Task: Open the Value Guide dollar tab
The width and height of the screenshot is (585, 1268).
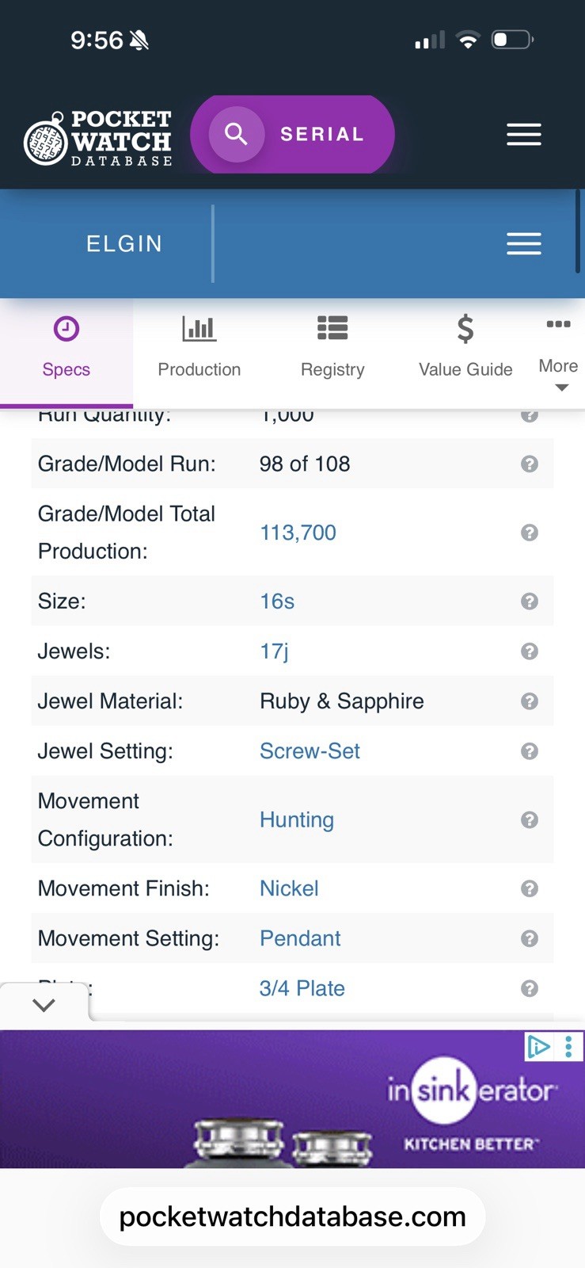Action: coord(465,347)
